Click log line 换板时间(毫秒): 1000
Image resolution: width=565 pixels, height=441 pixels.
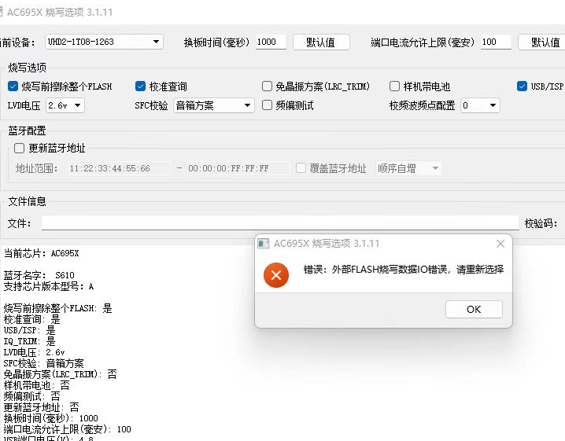pos(51,418)
